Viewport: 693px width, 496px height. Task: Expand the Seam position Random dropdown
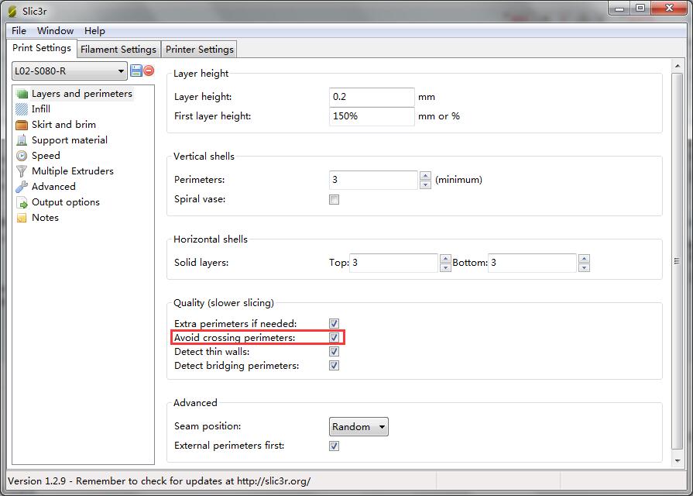point(359,426)
